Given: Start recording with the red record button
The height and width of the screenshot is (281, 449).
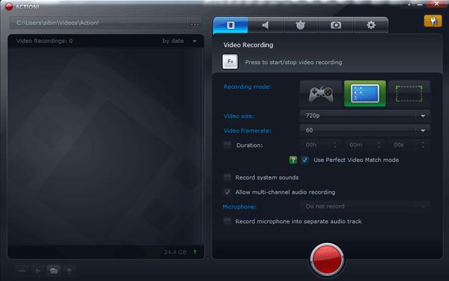Looking at the screenshot, I should tap(327, 259).
